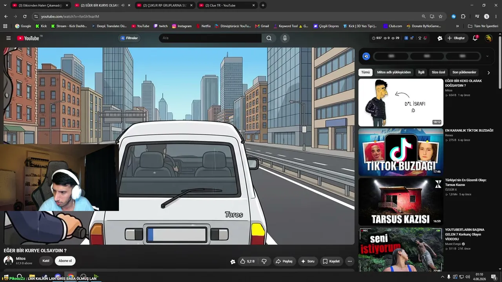Screen dimensions: 502x282
Task: Share the video with Paylaş
Action: pyautogui.click(x=284, y=261)
